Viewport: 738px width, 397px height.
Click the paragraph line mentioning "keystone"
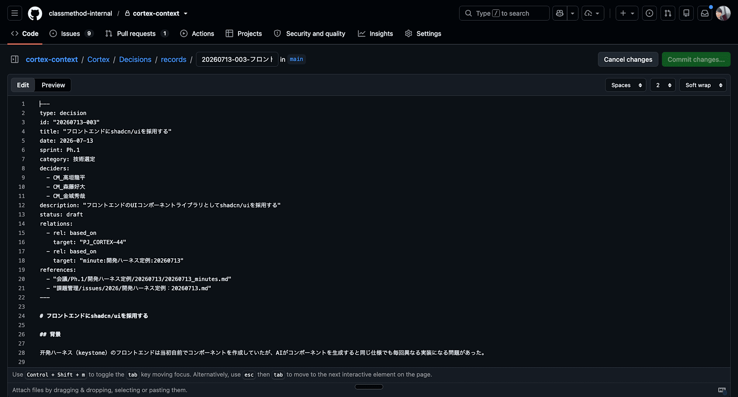(x=263, y=353)
